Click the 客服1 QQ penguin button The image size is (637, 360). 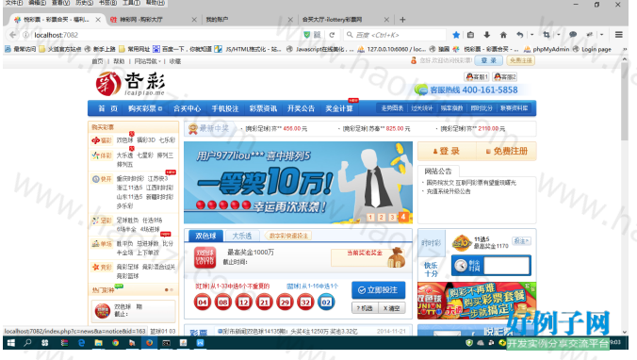click(477, 76)
